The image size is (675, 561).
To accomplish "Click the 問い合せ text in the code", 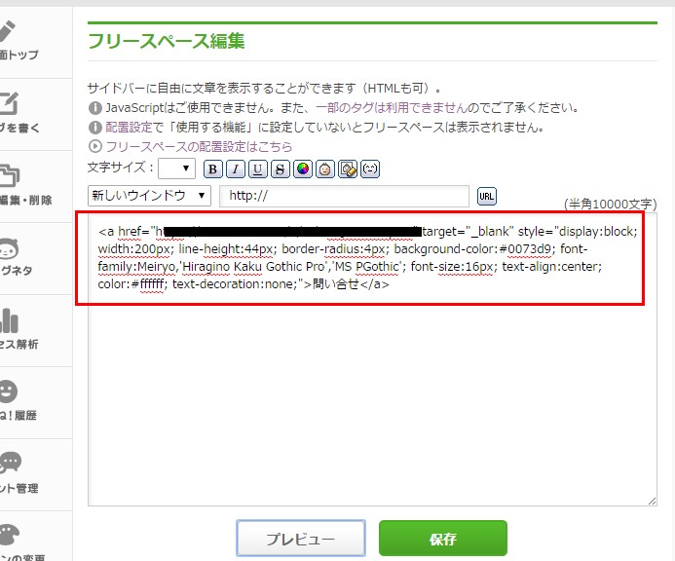I will [336, 284].
